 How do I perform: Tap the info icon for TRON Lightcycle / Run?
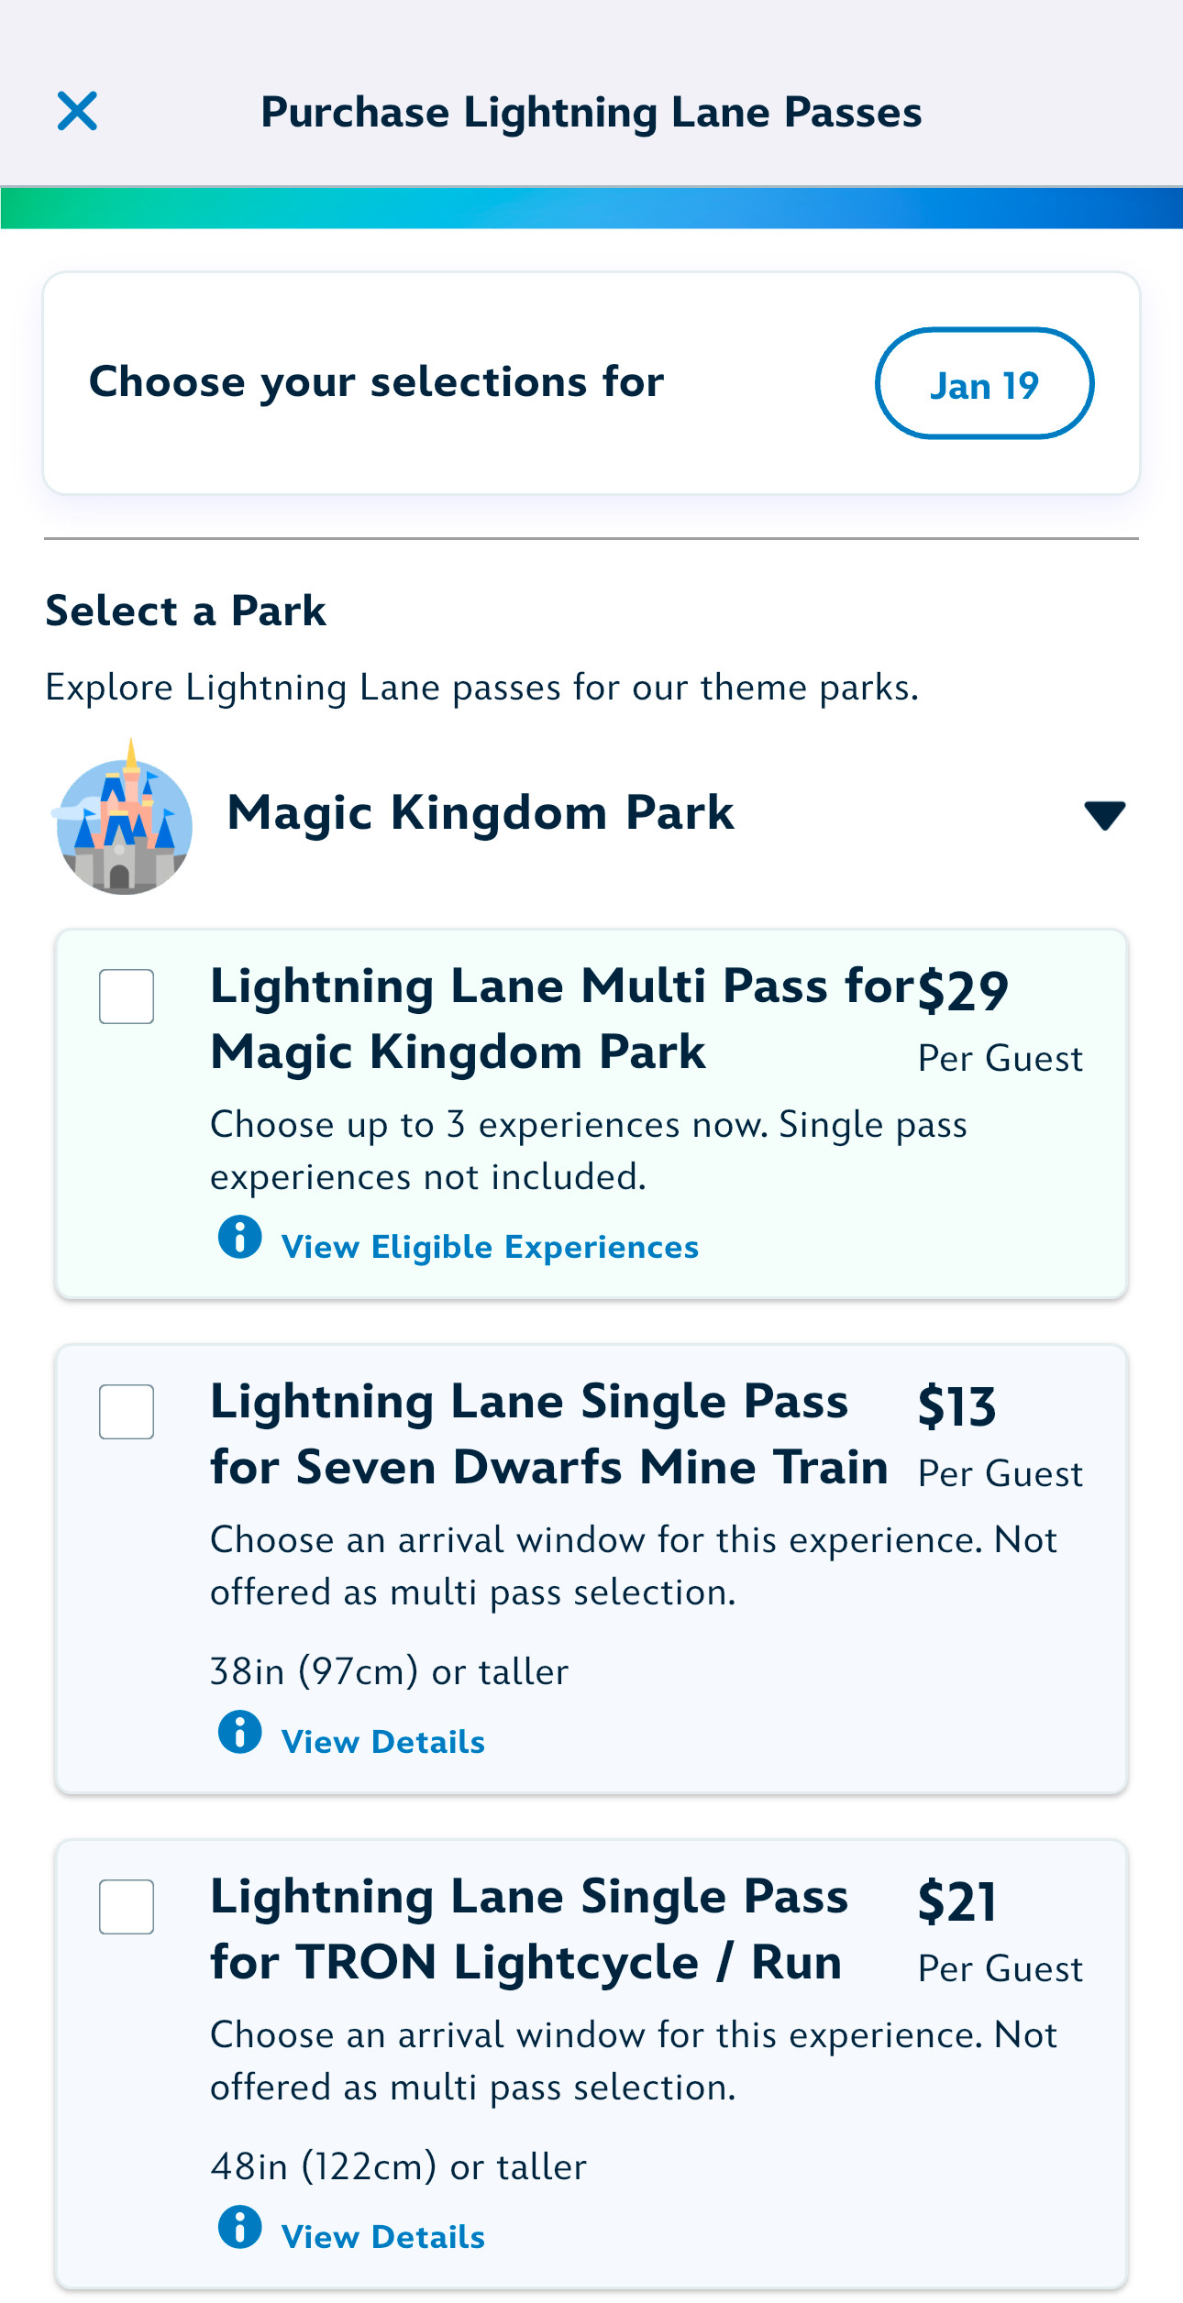point(240,2227)
